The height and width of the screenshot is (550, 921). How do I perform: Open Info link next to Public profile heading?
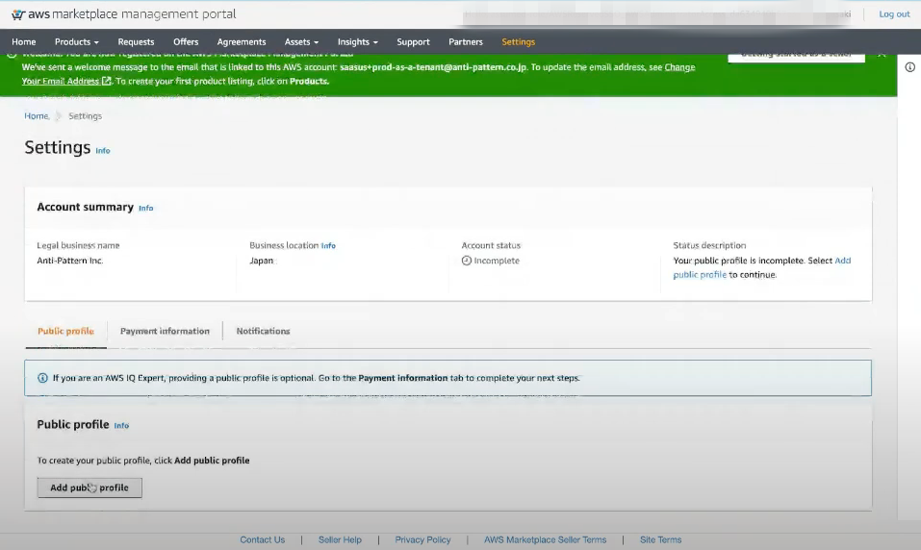tap(121, 426)
